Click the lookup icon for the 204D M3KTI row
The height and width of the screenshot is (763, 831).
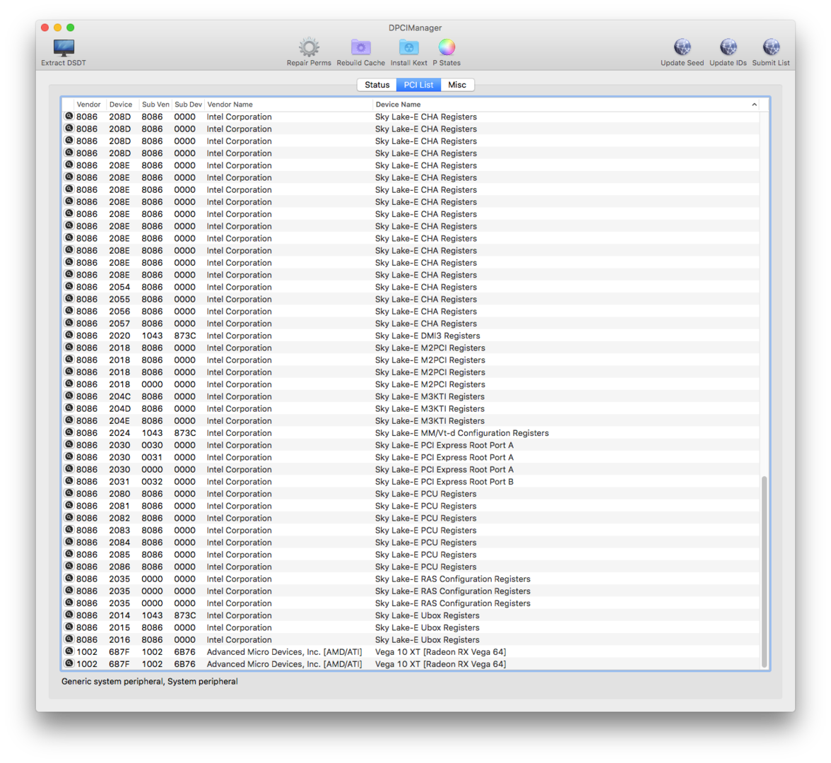(x=69, y=408)
